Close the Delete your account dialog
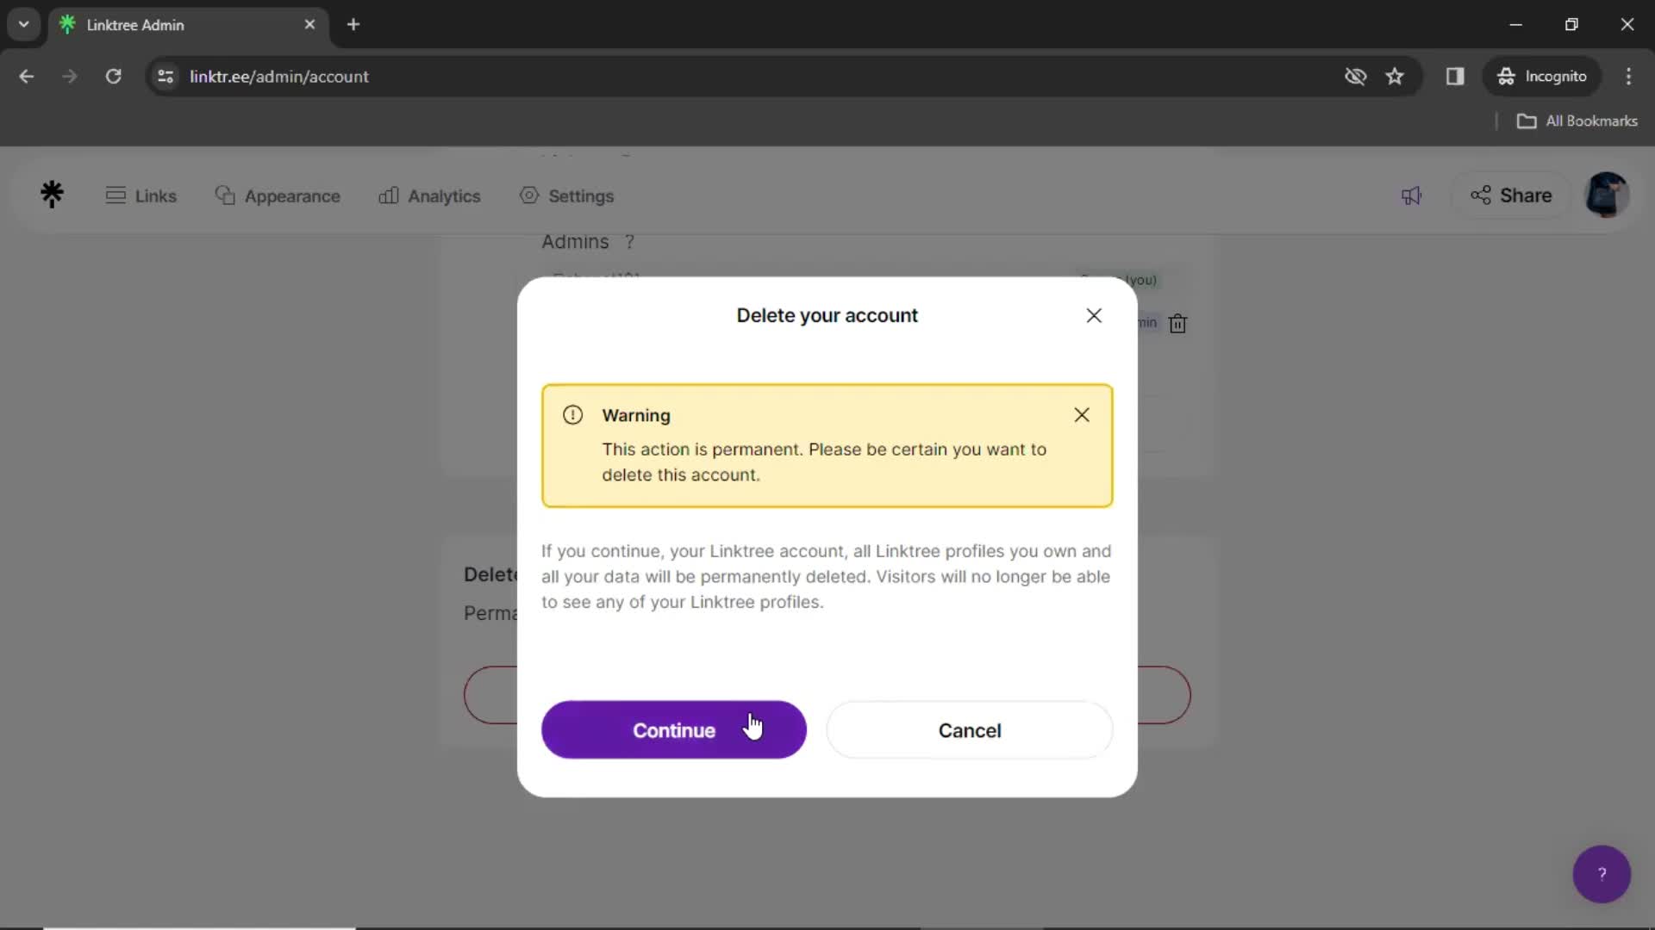Viewport: 1655px width, 930px height. [x=1094, y=316]
